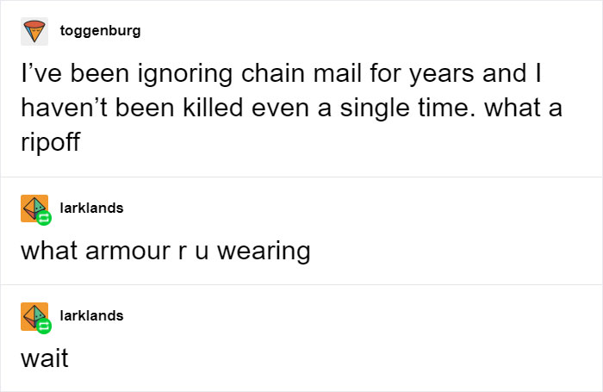Click larklands avatar on the 'what armour' reply
This screenshot has height=392, width=603.
click(x=34, y=209)
